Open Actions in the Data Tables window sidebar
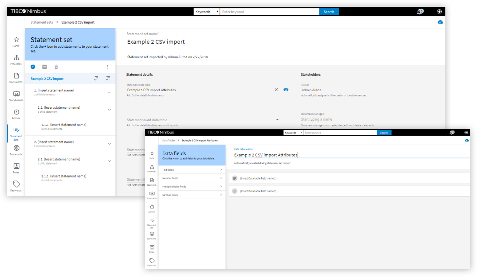 click(x=152, y=208)
